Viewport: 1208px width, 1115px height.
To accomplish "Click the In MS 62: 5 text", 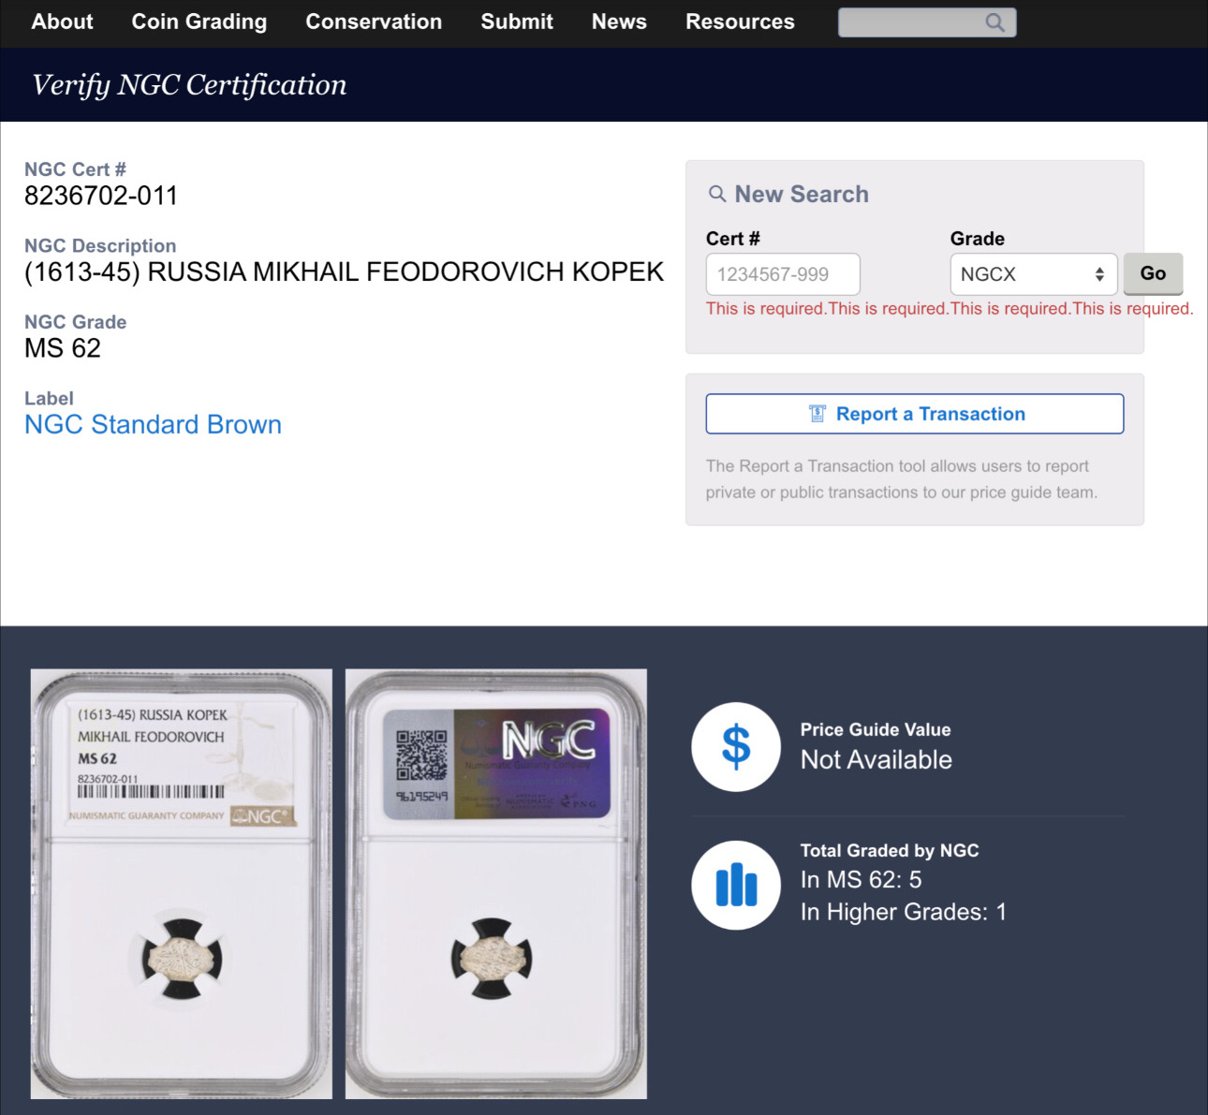I will coord(861,880).
